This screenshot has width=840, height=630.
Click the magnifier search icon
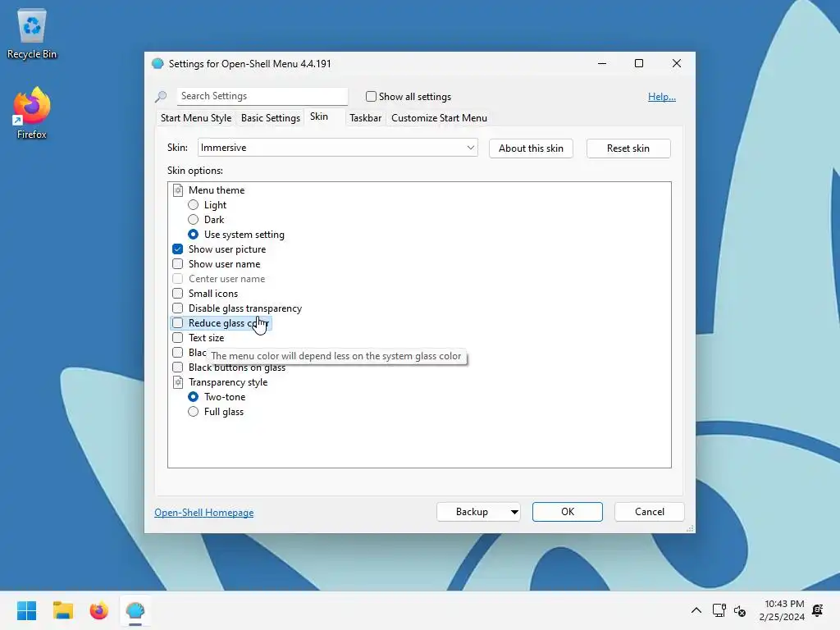tap(161, 97)
